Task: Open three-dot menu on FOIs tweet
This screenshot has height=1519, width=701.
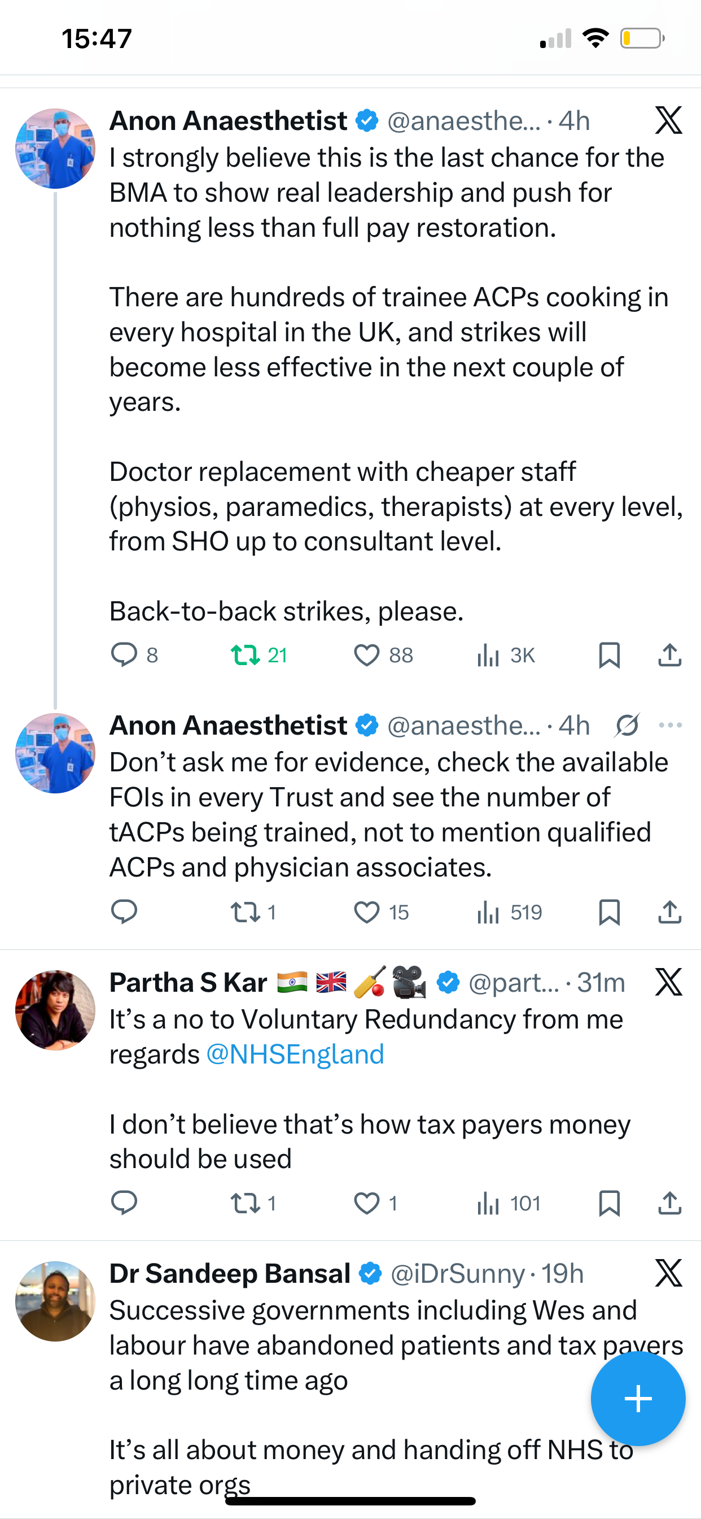Action: coord(671,725)
